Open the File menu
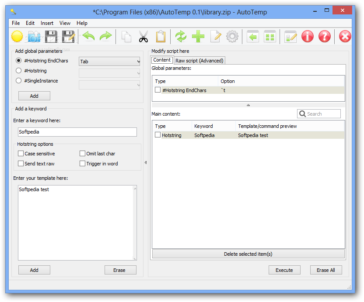This screenshot has height=302, width=364. pos(16,23)
